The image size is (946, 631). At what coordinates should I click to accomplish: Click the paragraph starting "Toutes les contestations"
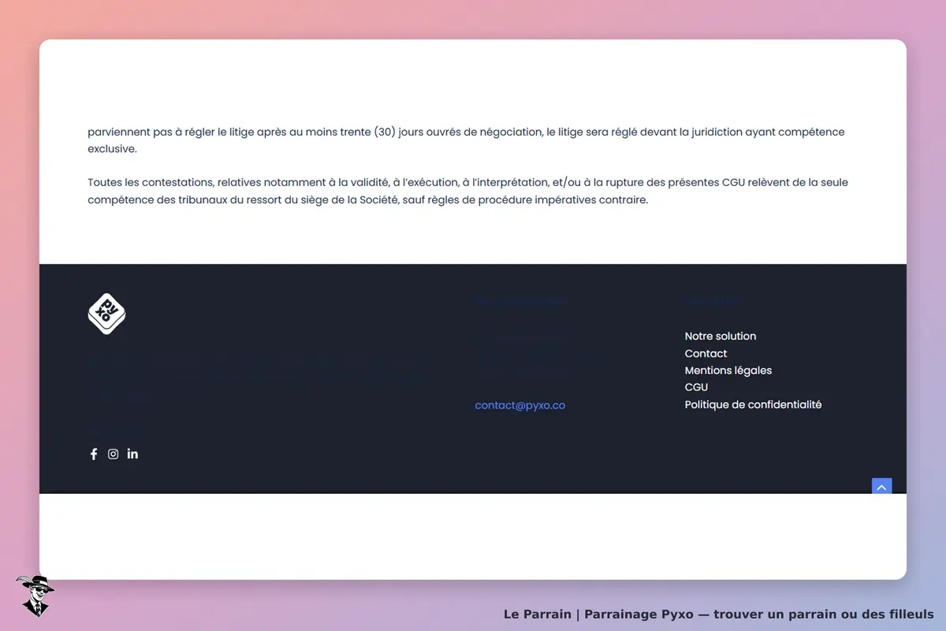pos(468,191)
